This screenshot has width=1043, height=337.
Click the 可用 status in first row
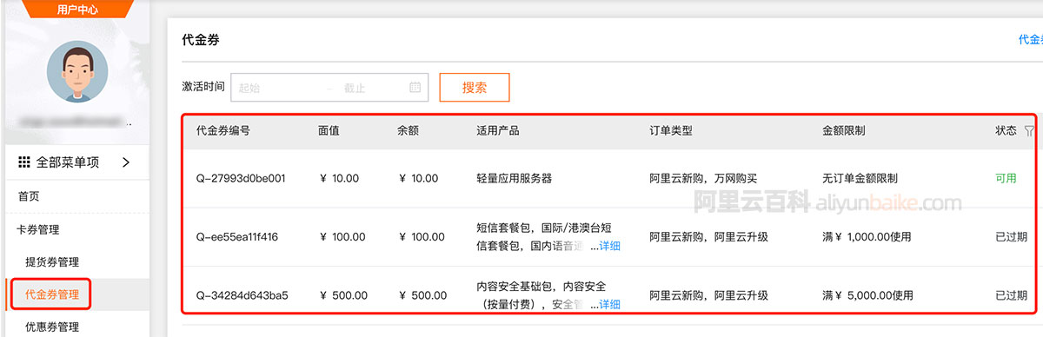[x=1006, y=179]
